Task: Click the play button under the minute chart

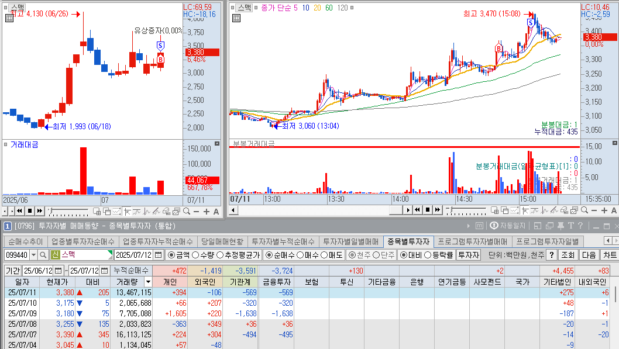Action: [408, 210]
